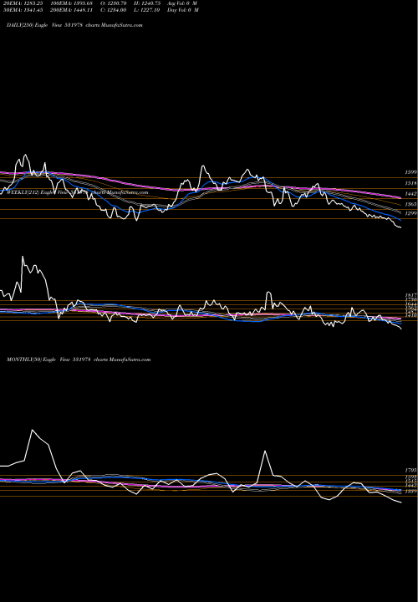418x602 pixels.
Task: Click the 'Avg Vol' header text
Action: coord(182,3)
